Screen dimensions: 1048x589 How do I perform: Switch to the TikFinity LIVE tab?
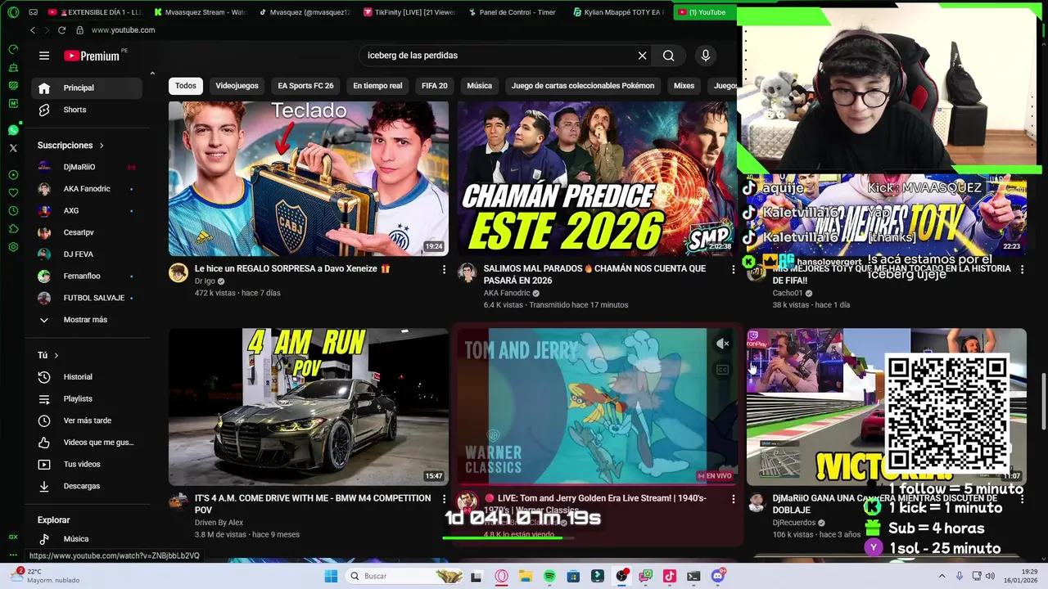coord(409,12)
